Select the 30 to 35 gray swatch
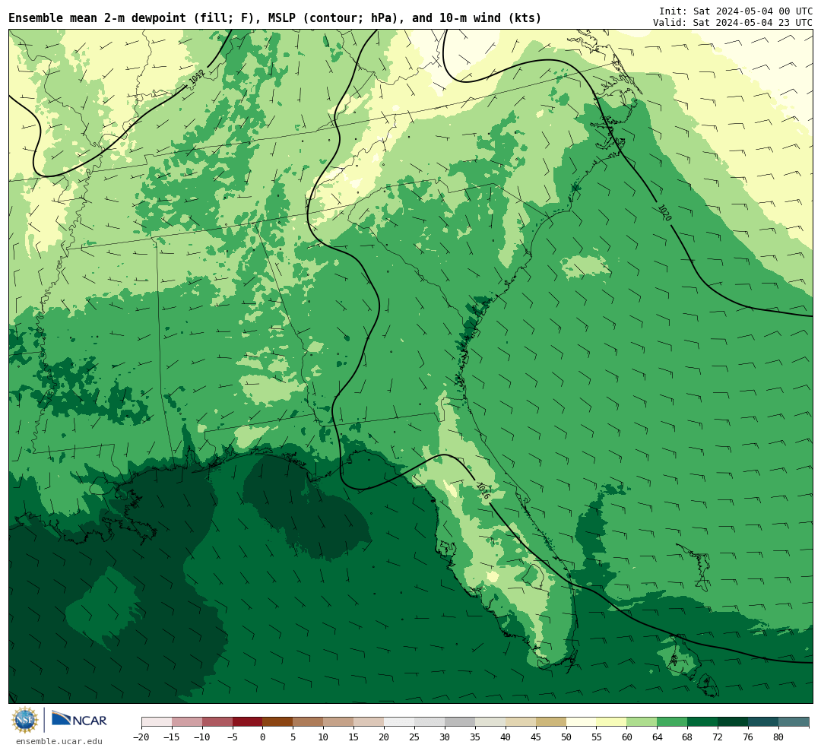 (x=460, y=722)
